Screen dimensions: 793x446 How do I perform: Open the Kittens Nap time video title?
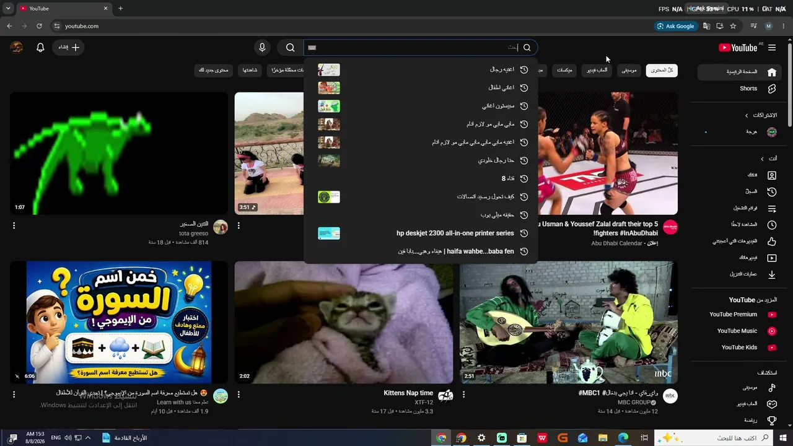click(x=408, y=393)
